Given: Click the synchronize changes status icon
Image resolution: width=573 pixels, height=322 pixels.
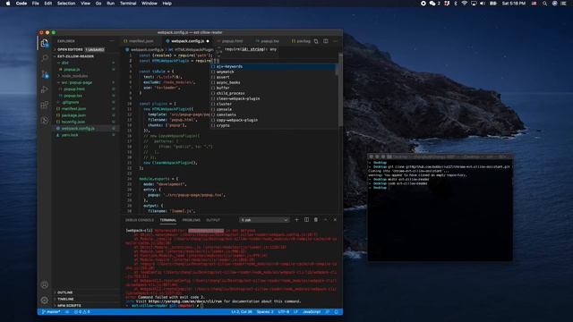Looking at the screenshot, I should (67, 312).
